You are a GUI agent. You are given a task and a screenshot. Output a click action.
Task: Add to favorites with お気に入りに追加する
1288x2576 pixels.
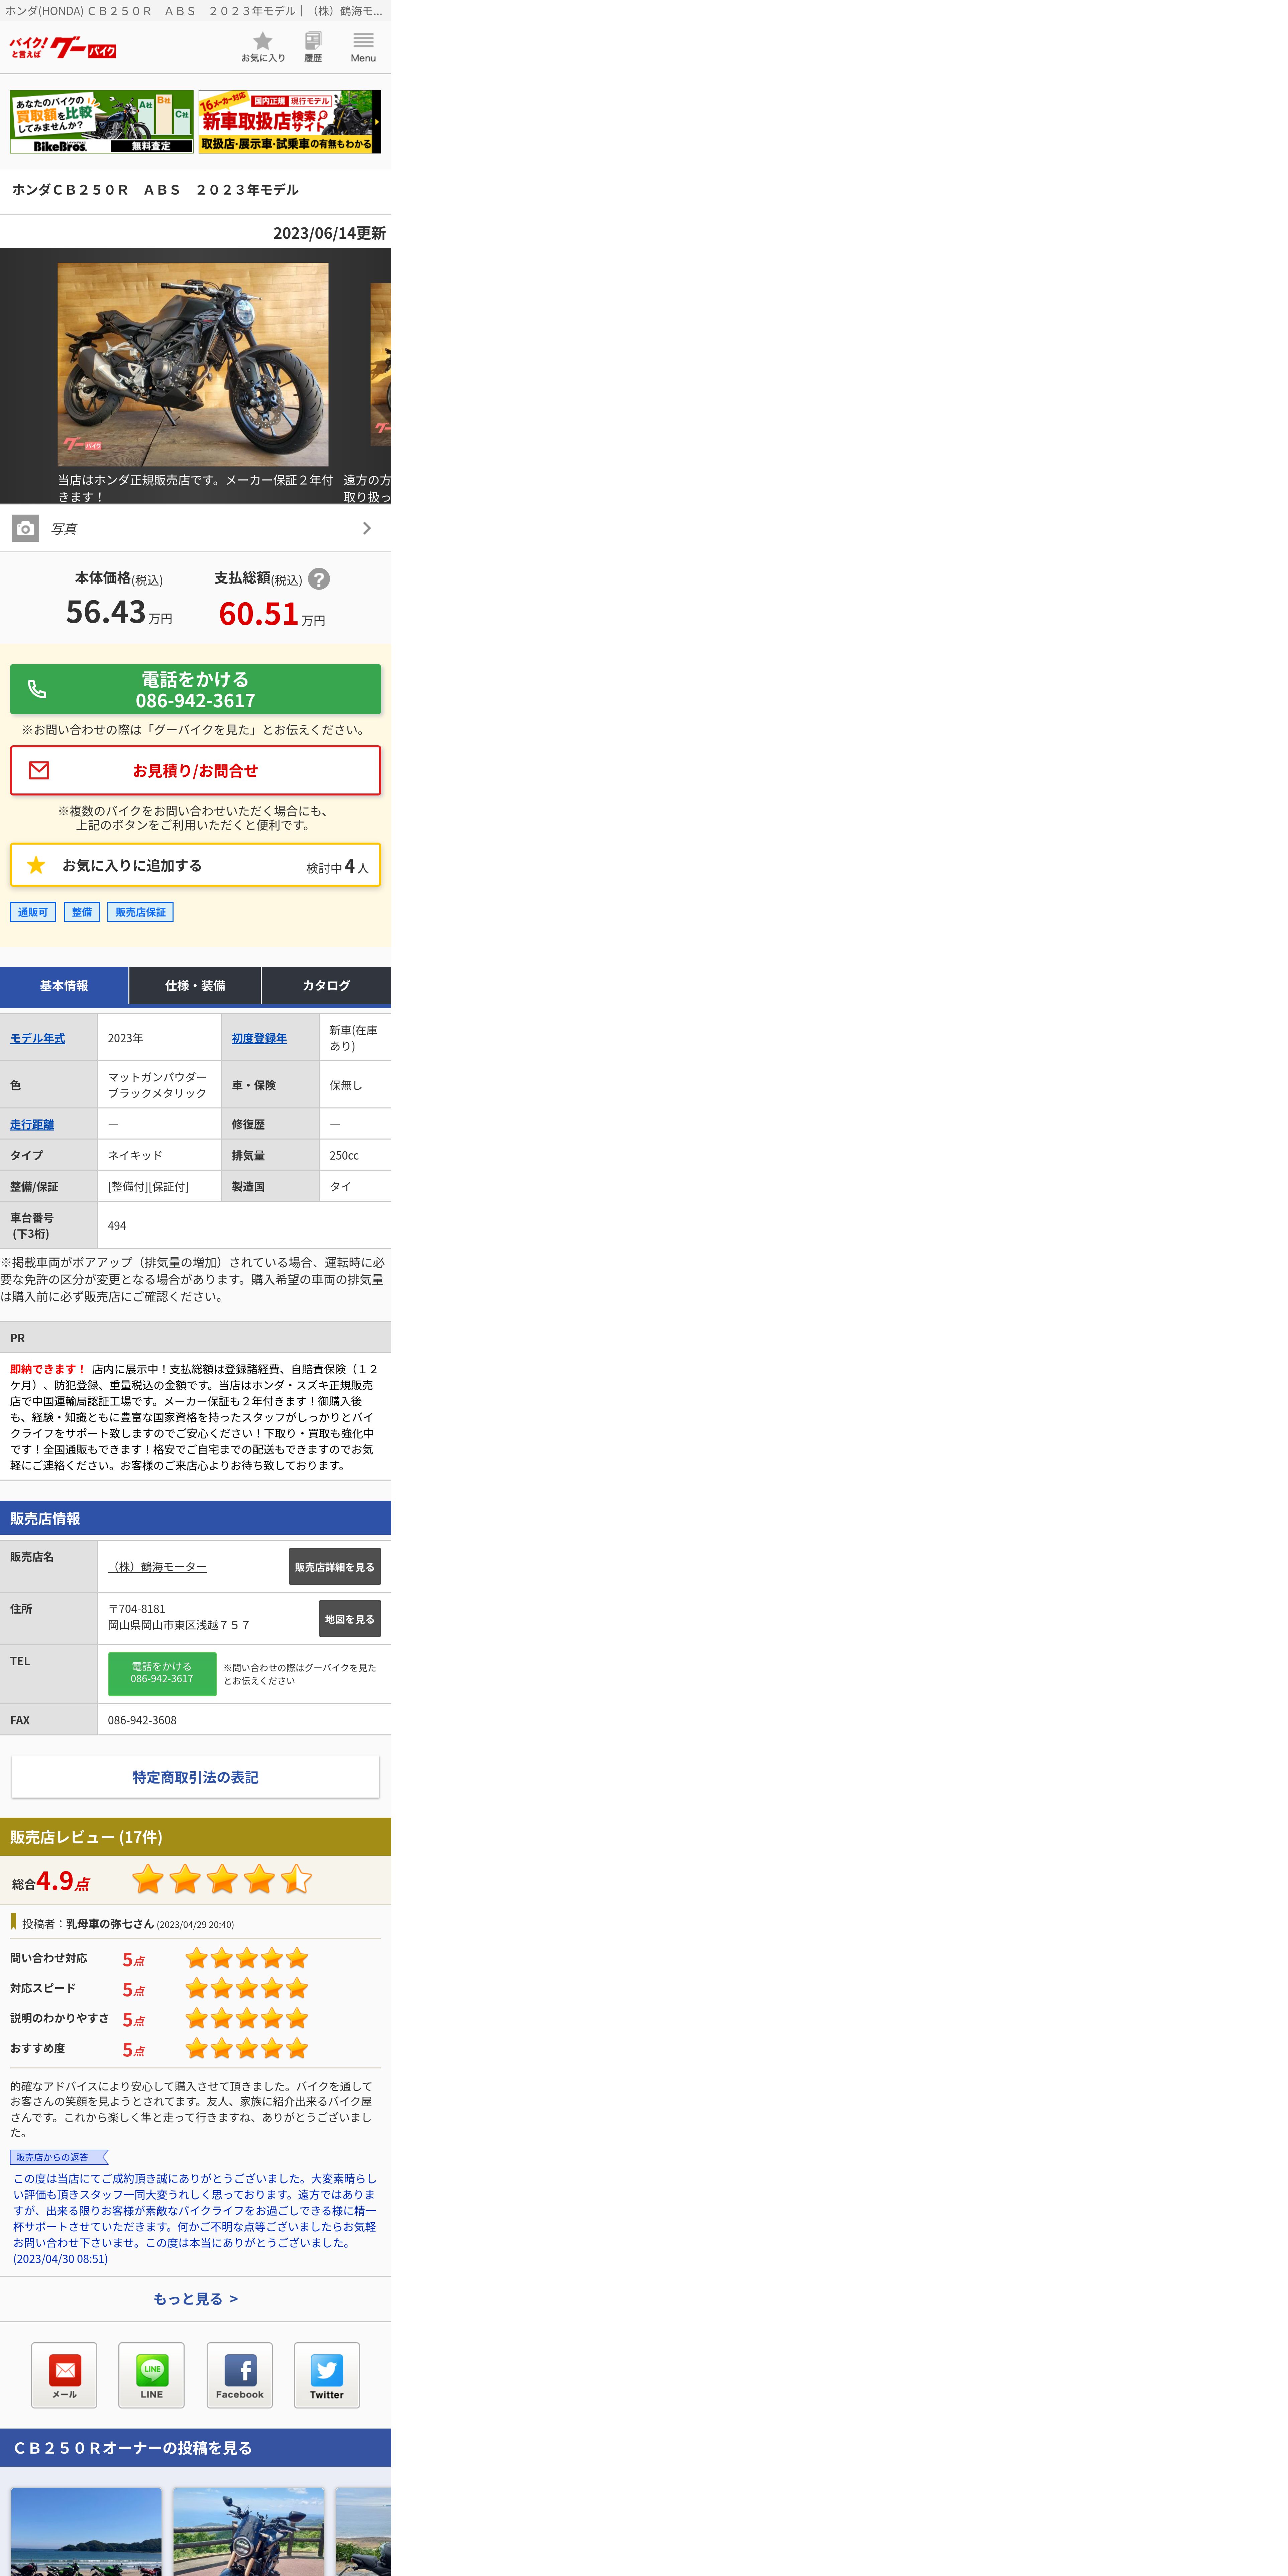click(195, 865)
